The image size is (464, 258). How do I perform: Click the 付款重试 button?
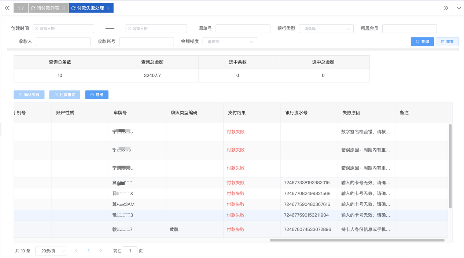click(x=65, y=95)
